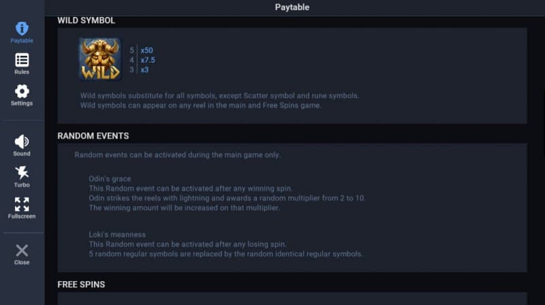Click the Paytable title at top
The image size is (545, 305).
point(292,7)
